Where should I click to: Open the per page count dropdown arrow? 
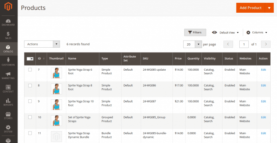coord(198,44)
